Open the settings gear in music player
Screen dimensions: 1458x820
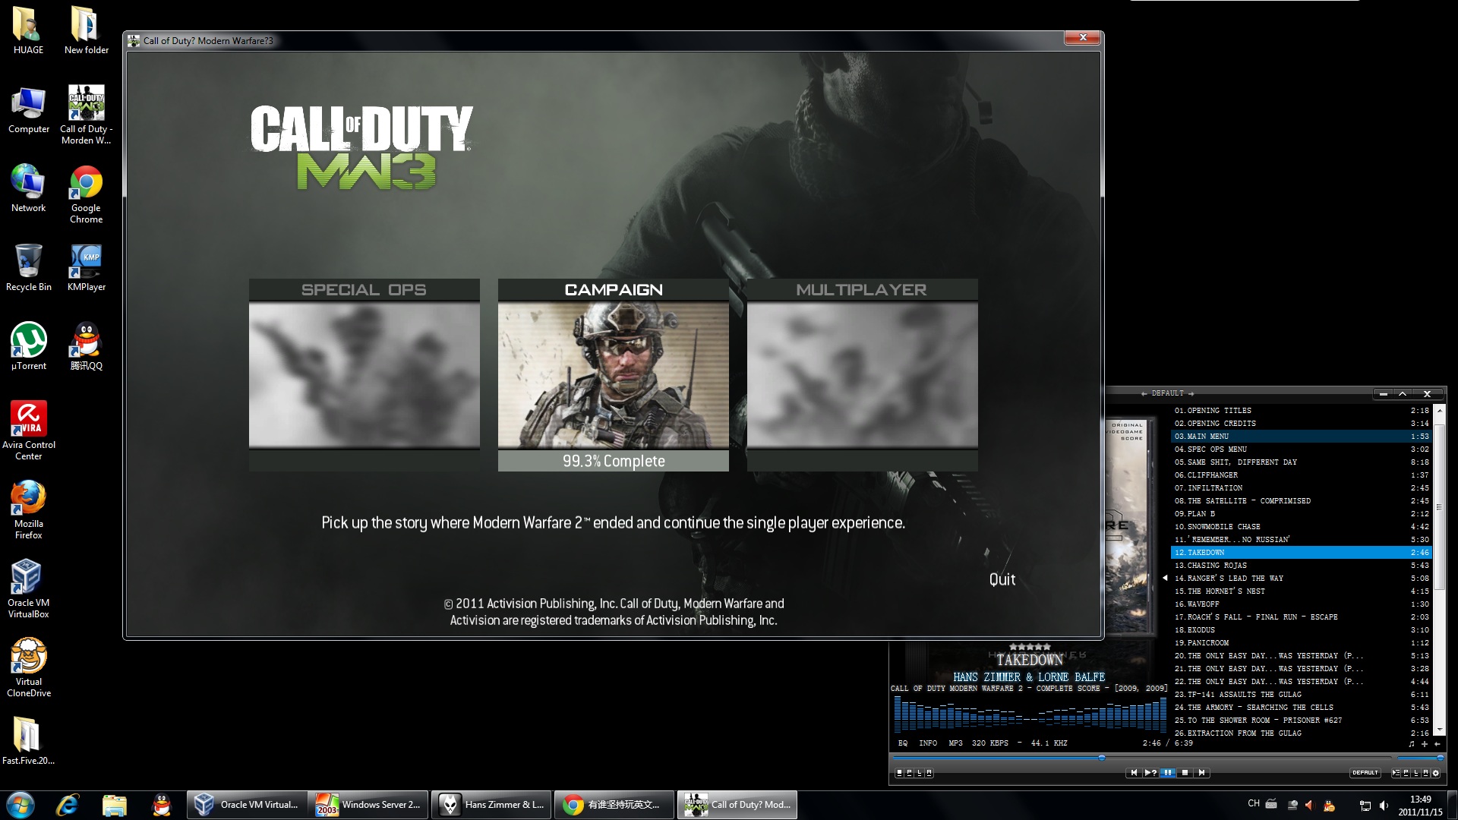(1435, 773)
